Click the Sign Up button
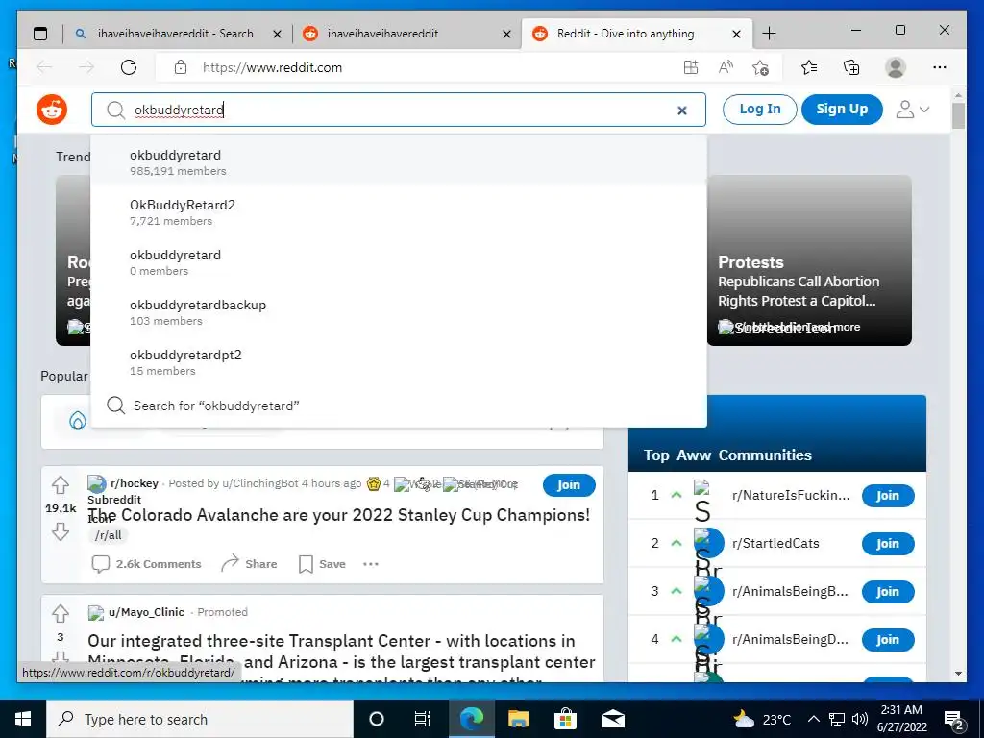 [842, 110]
